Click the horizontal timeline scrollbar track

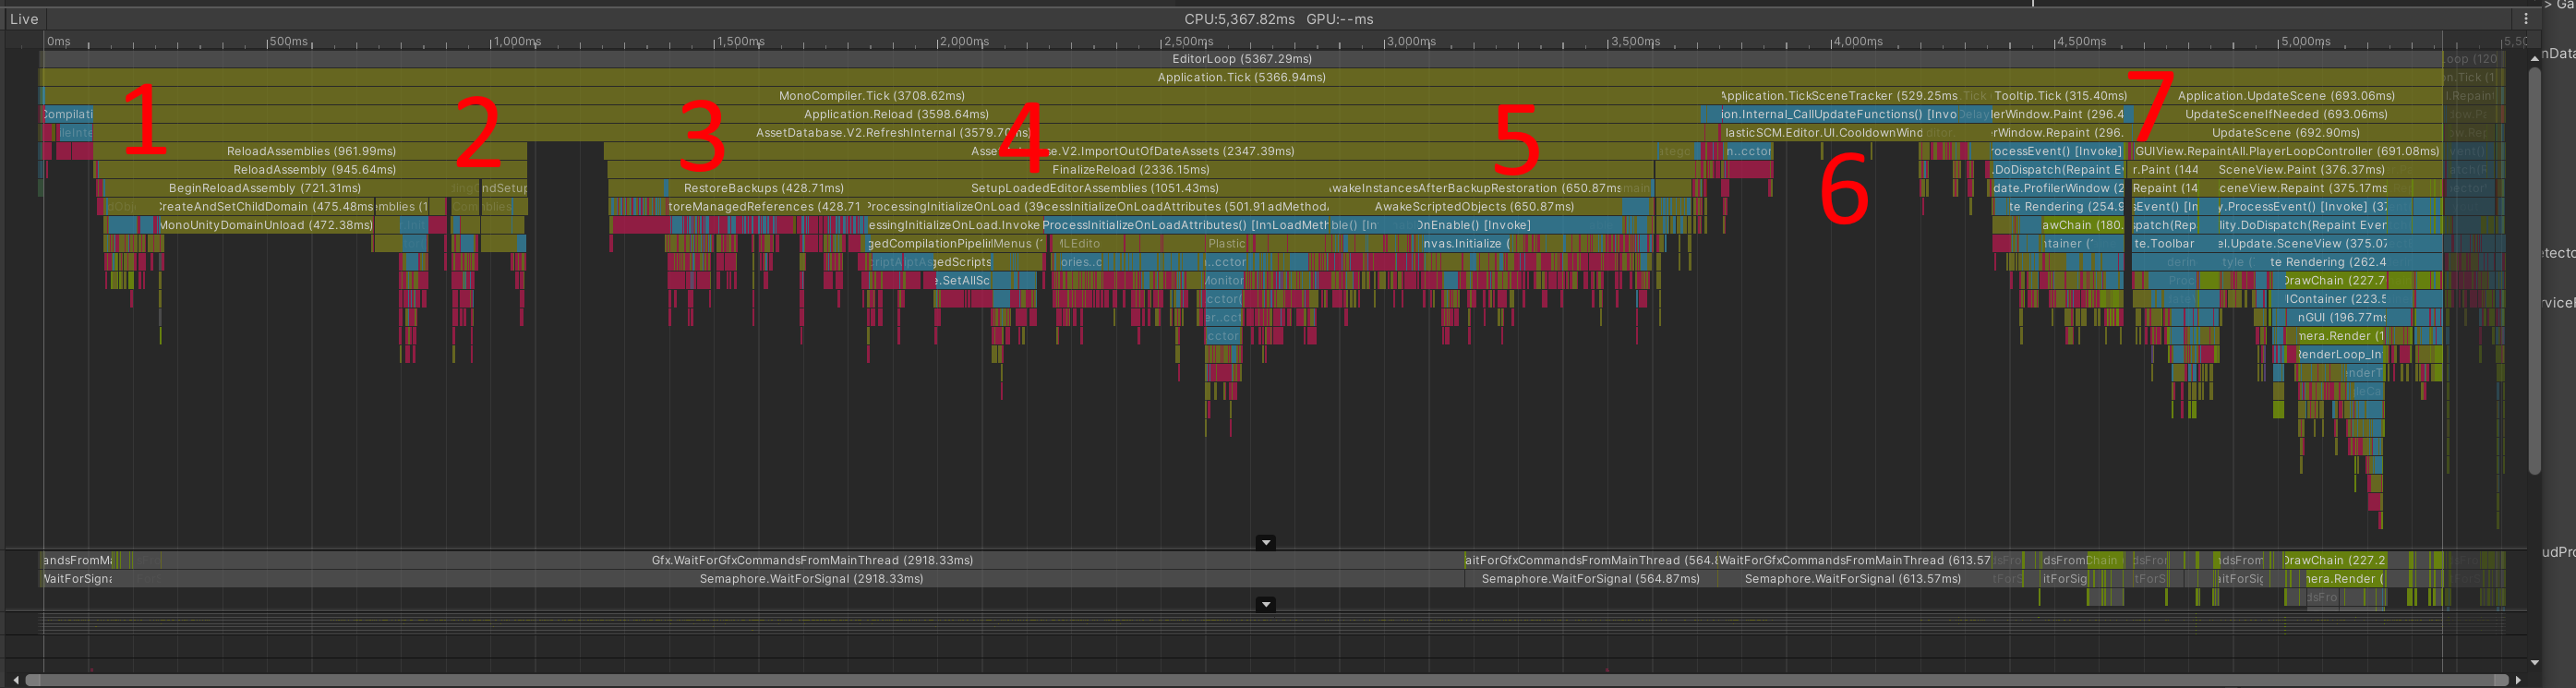[x=1266, y=680]
